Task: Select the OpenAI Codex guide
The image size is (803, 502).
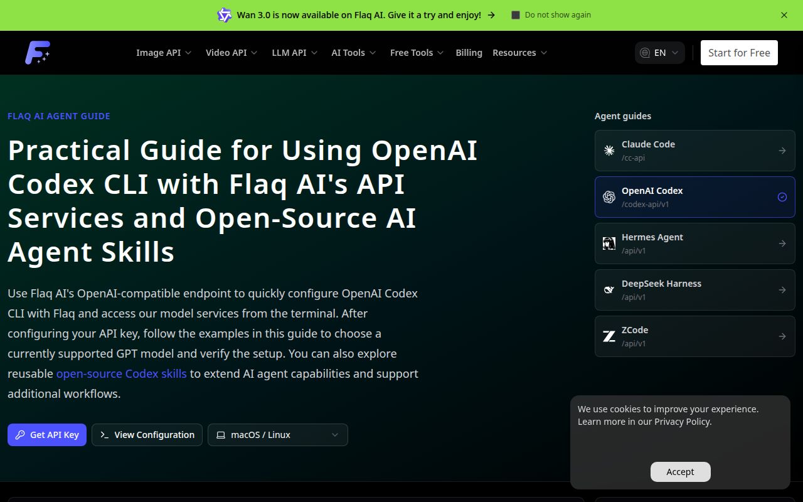Action: click(695, 197)
